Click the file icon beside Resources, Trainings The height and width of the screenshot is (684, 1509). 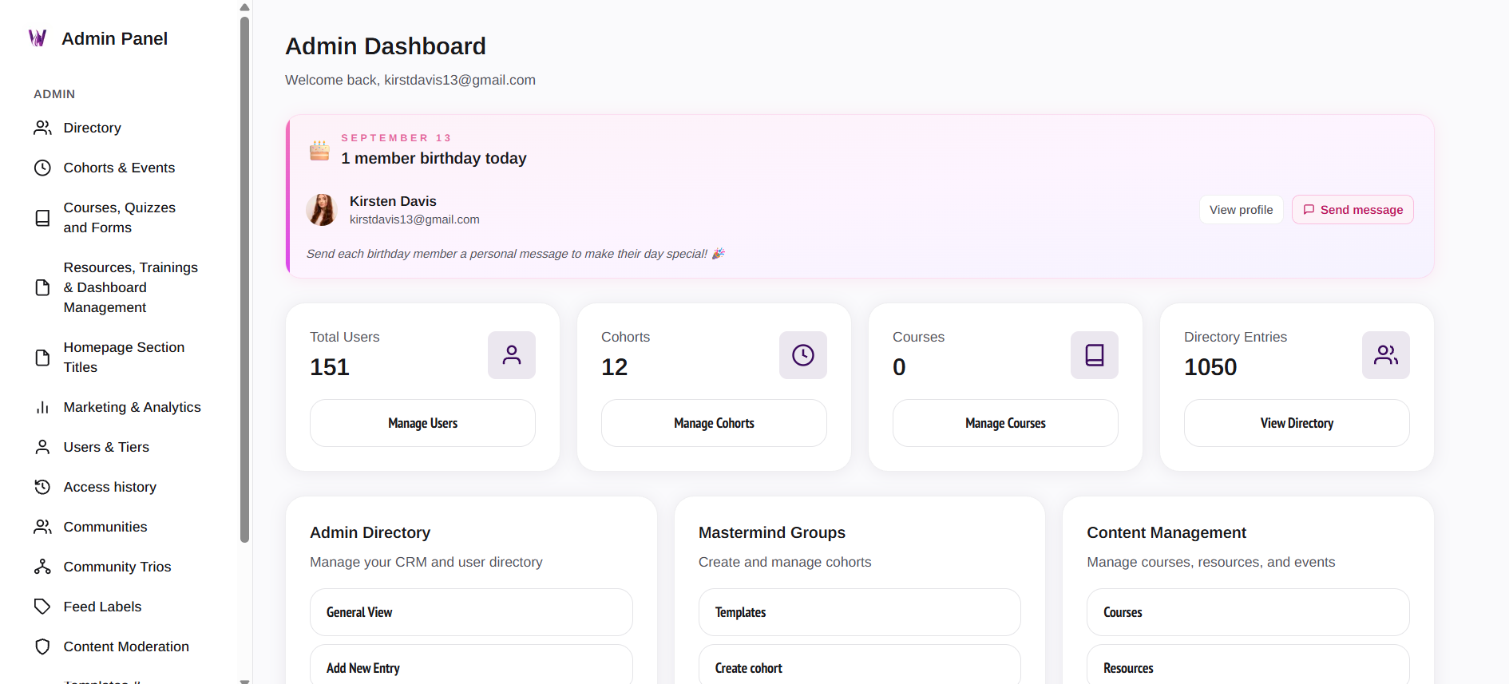[x=42, y=287]
